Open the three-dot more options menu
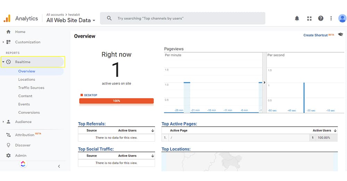The width and height of the screenshot is (347, 181). (331, 18)
